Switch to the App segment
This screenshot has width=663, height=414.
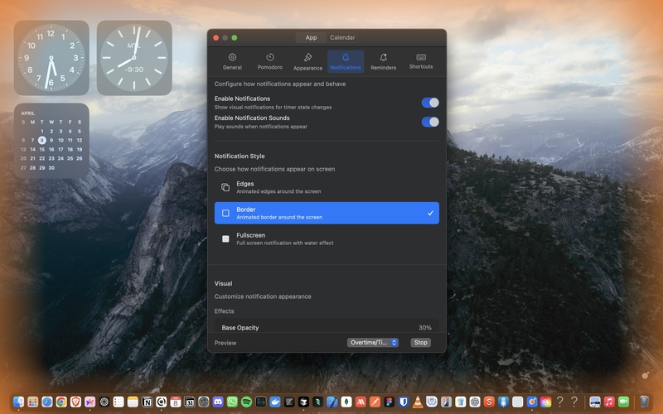pos(312,37)
